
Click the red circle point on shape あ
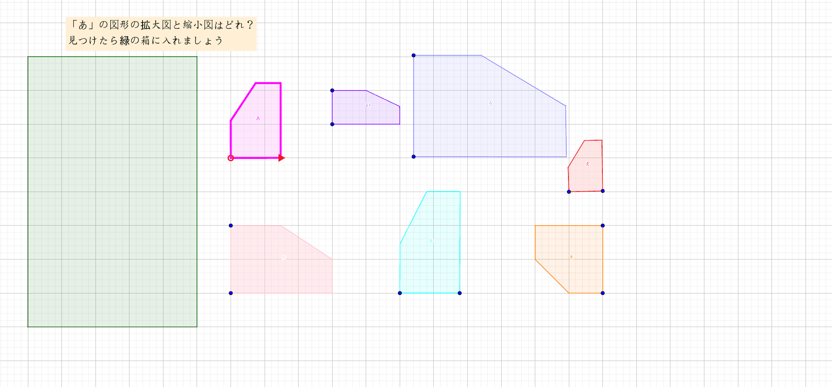click(231, 158)
